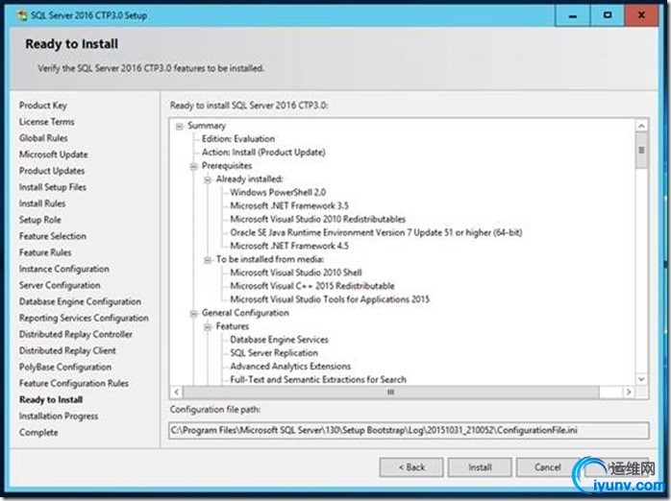Collapse the Already installed node
Viewport: 671px width, 501px height.
click(x=208, y=179)
